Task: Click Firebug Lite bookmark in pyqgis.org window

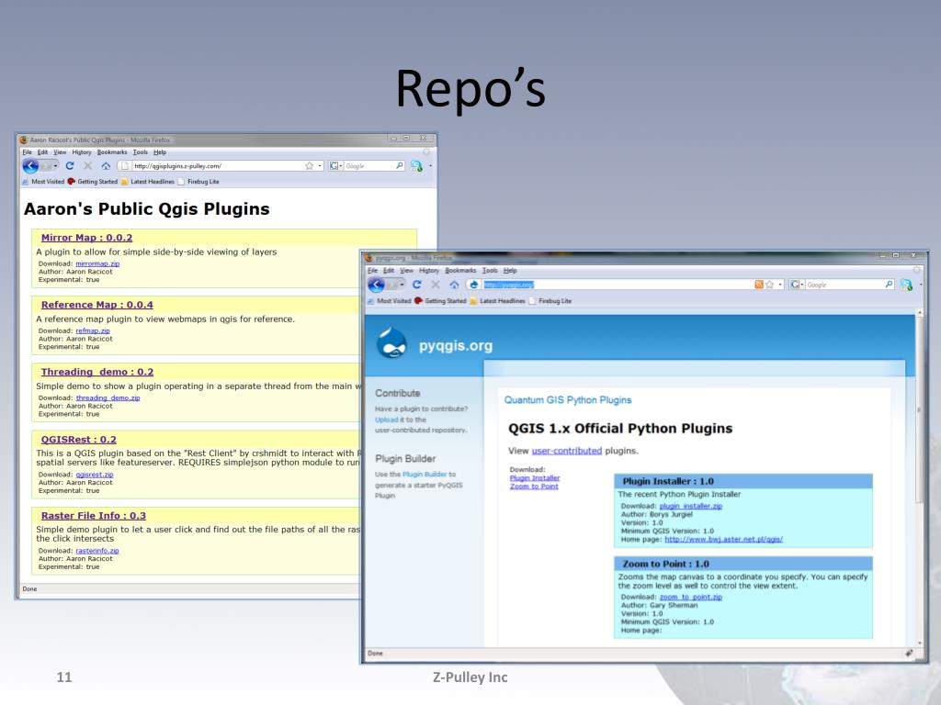Action: pyautogui.click(x=550, y=301)
